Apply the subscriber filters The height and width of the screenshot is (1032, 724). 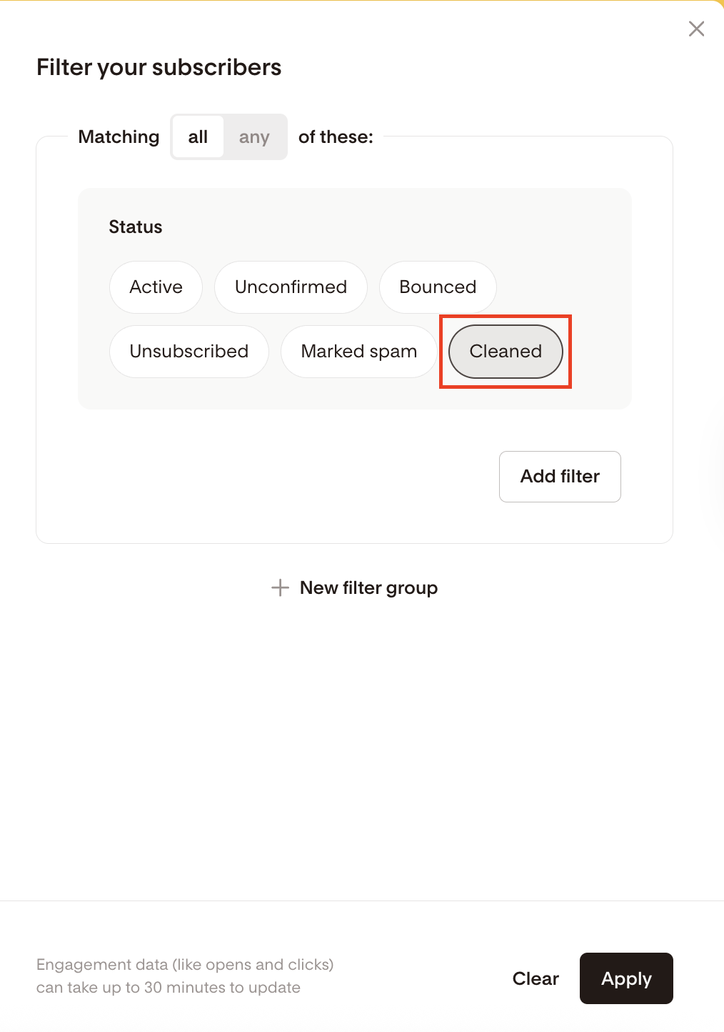point(626,978)
